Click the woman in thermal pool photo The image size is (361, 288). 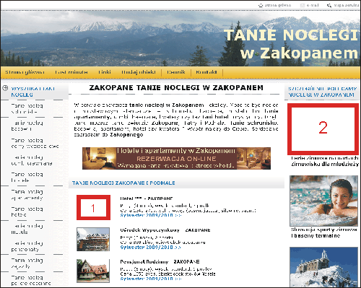323,201
